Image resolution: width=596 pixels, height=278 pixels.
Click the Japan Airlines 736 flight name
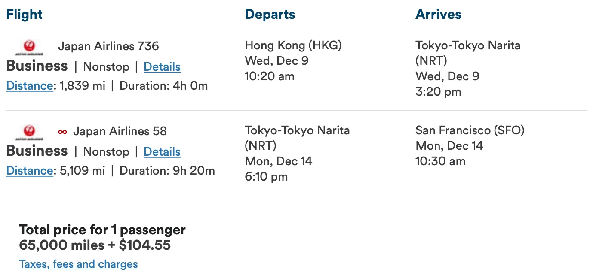(x=108, y=46)
